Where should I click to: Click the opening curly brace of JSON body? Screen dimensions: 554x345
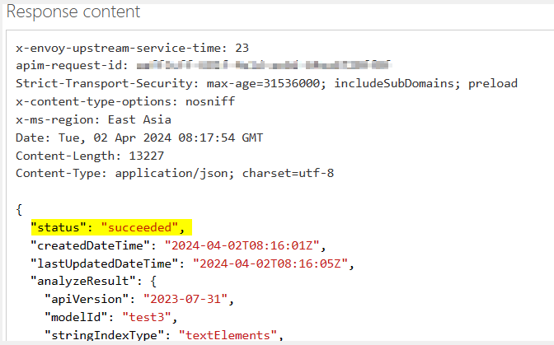pos(19,209)
